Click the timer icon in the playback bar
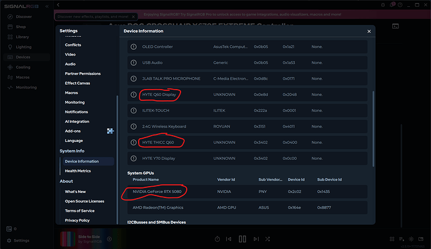The image size is (431, 249). tap(217, 239)
